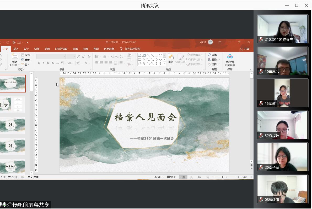Toggle the 备注 notes pane
This screenshot has height=209, width=312.
tap(159, 177)
